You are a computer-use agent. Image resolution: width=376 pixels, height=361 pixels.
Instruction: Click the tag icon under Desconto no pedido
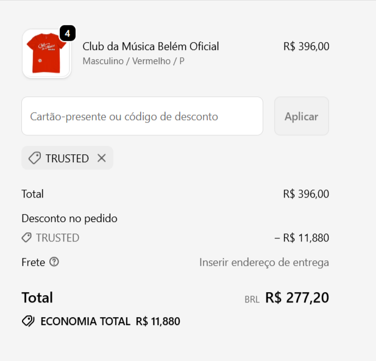(x=27, y=238)
